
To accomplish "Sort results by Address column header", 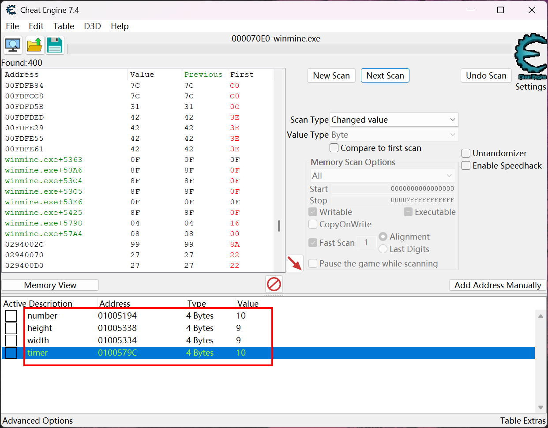I will click(65, 75).
